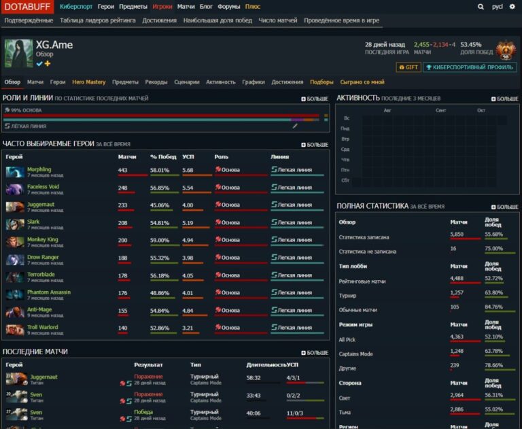Open Подборы tab
The image size is (522, 429).
321,82
